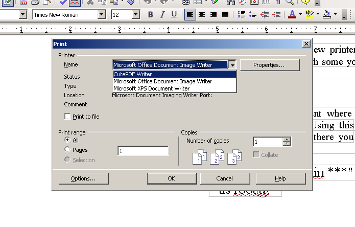The height and width of the screenshot is (227, 355).
Task: Select CutePDF Writer from printer list
Action: [x=175, y=74]
